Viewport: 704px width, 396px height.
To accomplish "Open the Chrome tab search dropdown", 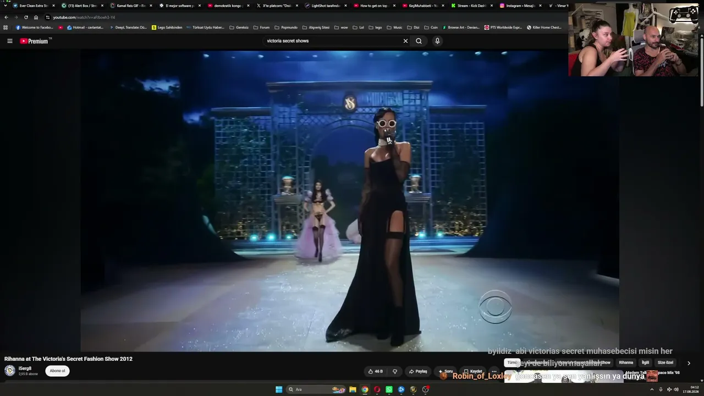I will [5, 5].
